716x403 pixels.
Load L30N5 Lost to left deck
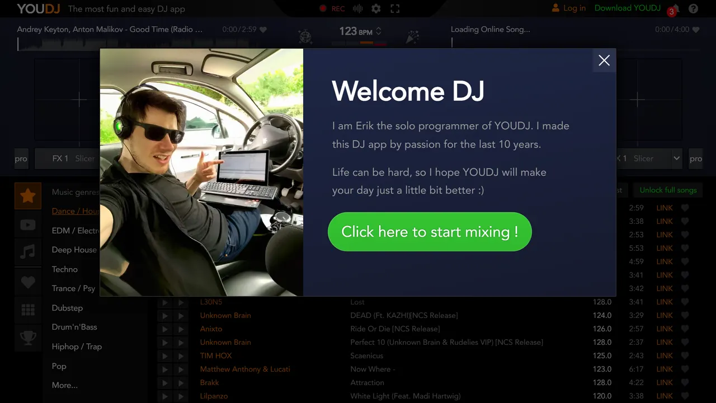[x=164, y=302]
